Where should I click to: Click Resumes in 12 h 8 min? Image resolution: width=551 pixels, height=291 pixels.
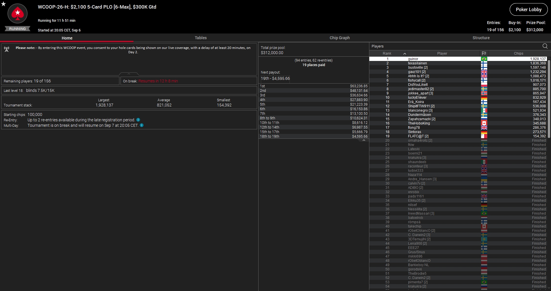(x=158, y=81)
